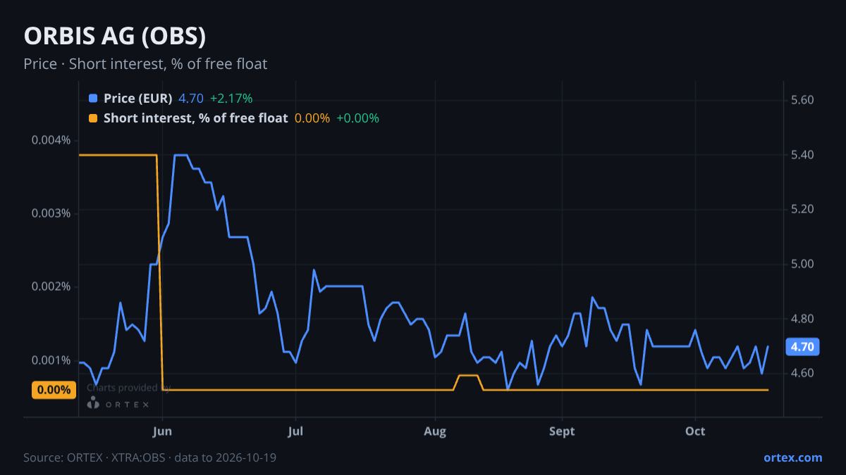This screenshot has height=475, width=846.
Task: Click the +2.17% price change value
Action: 231,99
